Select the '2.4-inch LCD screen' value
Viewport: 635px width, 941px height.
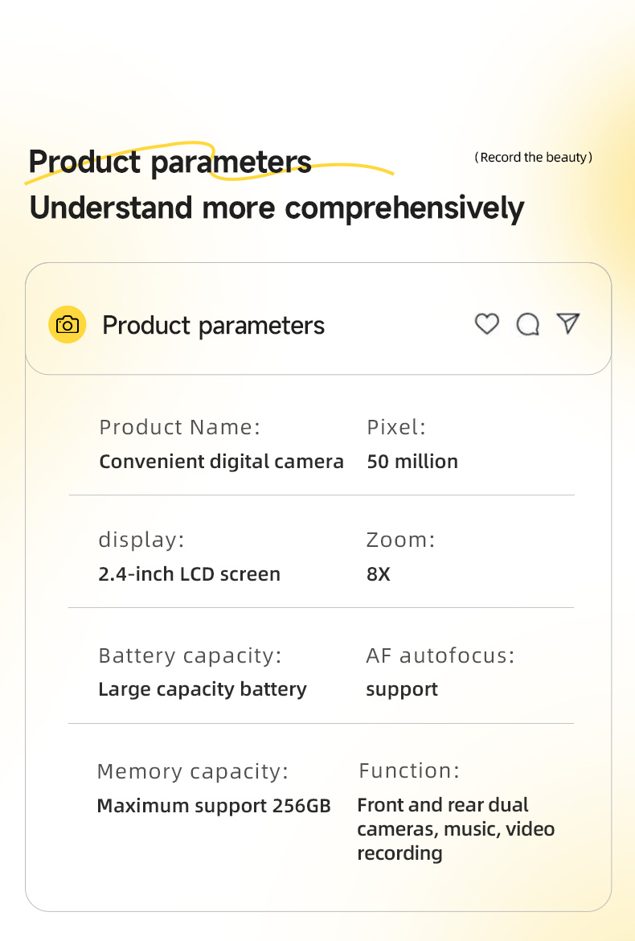tap(189, 574)
